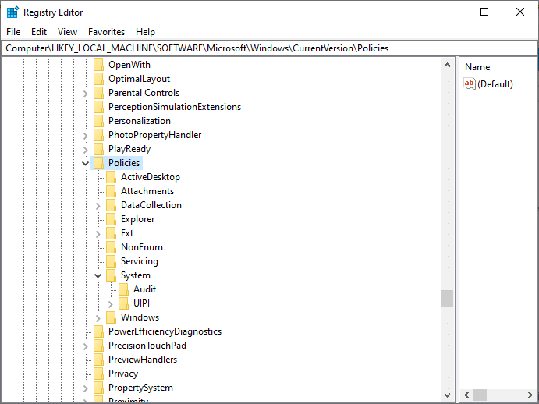Viewport: 539px width, 404px height.
Task: Click the OptimalLayout folder icon
Action: pyautogui.click(x=98, y=79)
